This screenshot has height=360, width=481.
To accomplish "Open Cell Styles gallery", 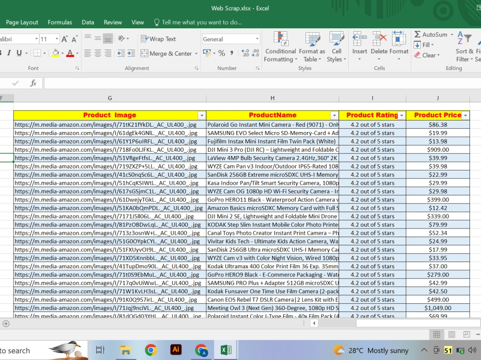I will 336,47.
